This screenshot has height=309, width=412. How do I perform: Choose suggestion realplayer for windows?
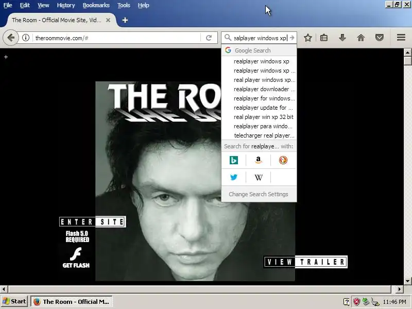pyautogui.click(x=259, y=98)
